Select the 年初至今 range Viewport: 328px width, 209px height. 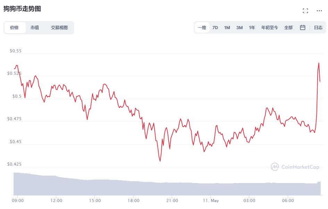click(270, 28)
